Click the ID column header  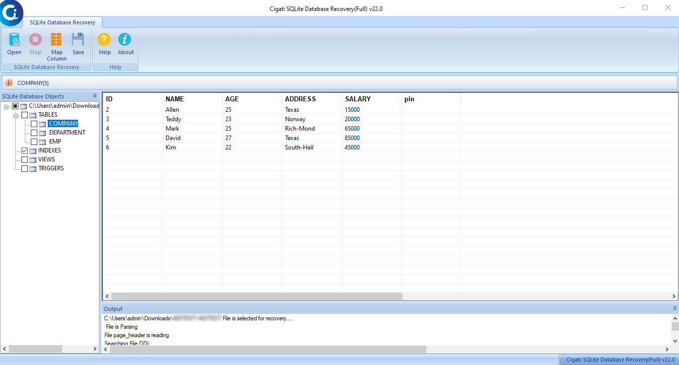click(133, 99)
